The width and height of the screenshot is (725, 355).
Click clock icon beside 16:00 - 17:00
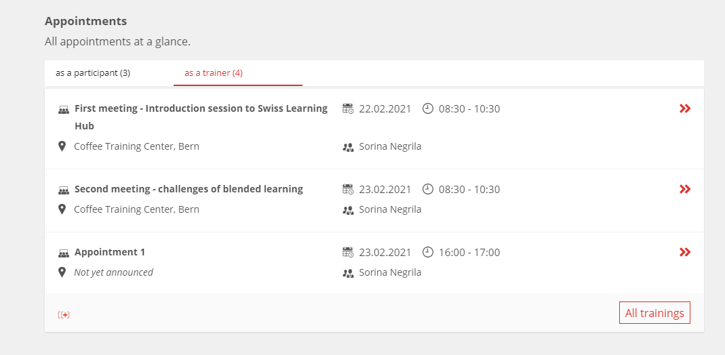click(x=428, y=252)
